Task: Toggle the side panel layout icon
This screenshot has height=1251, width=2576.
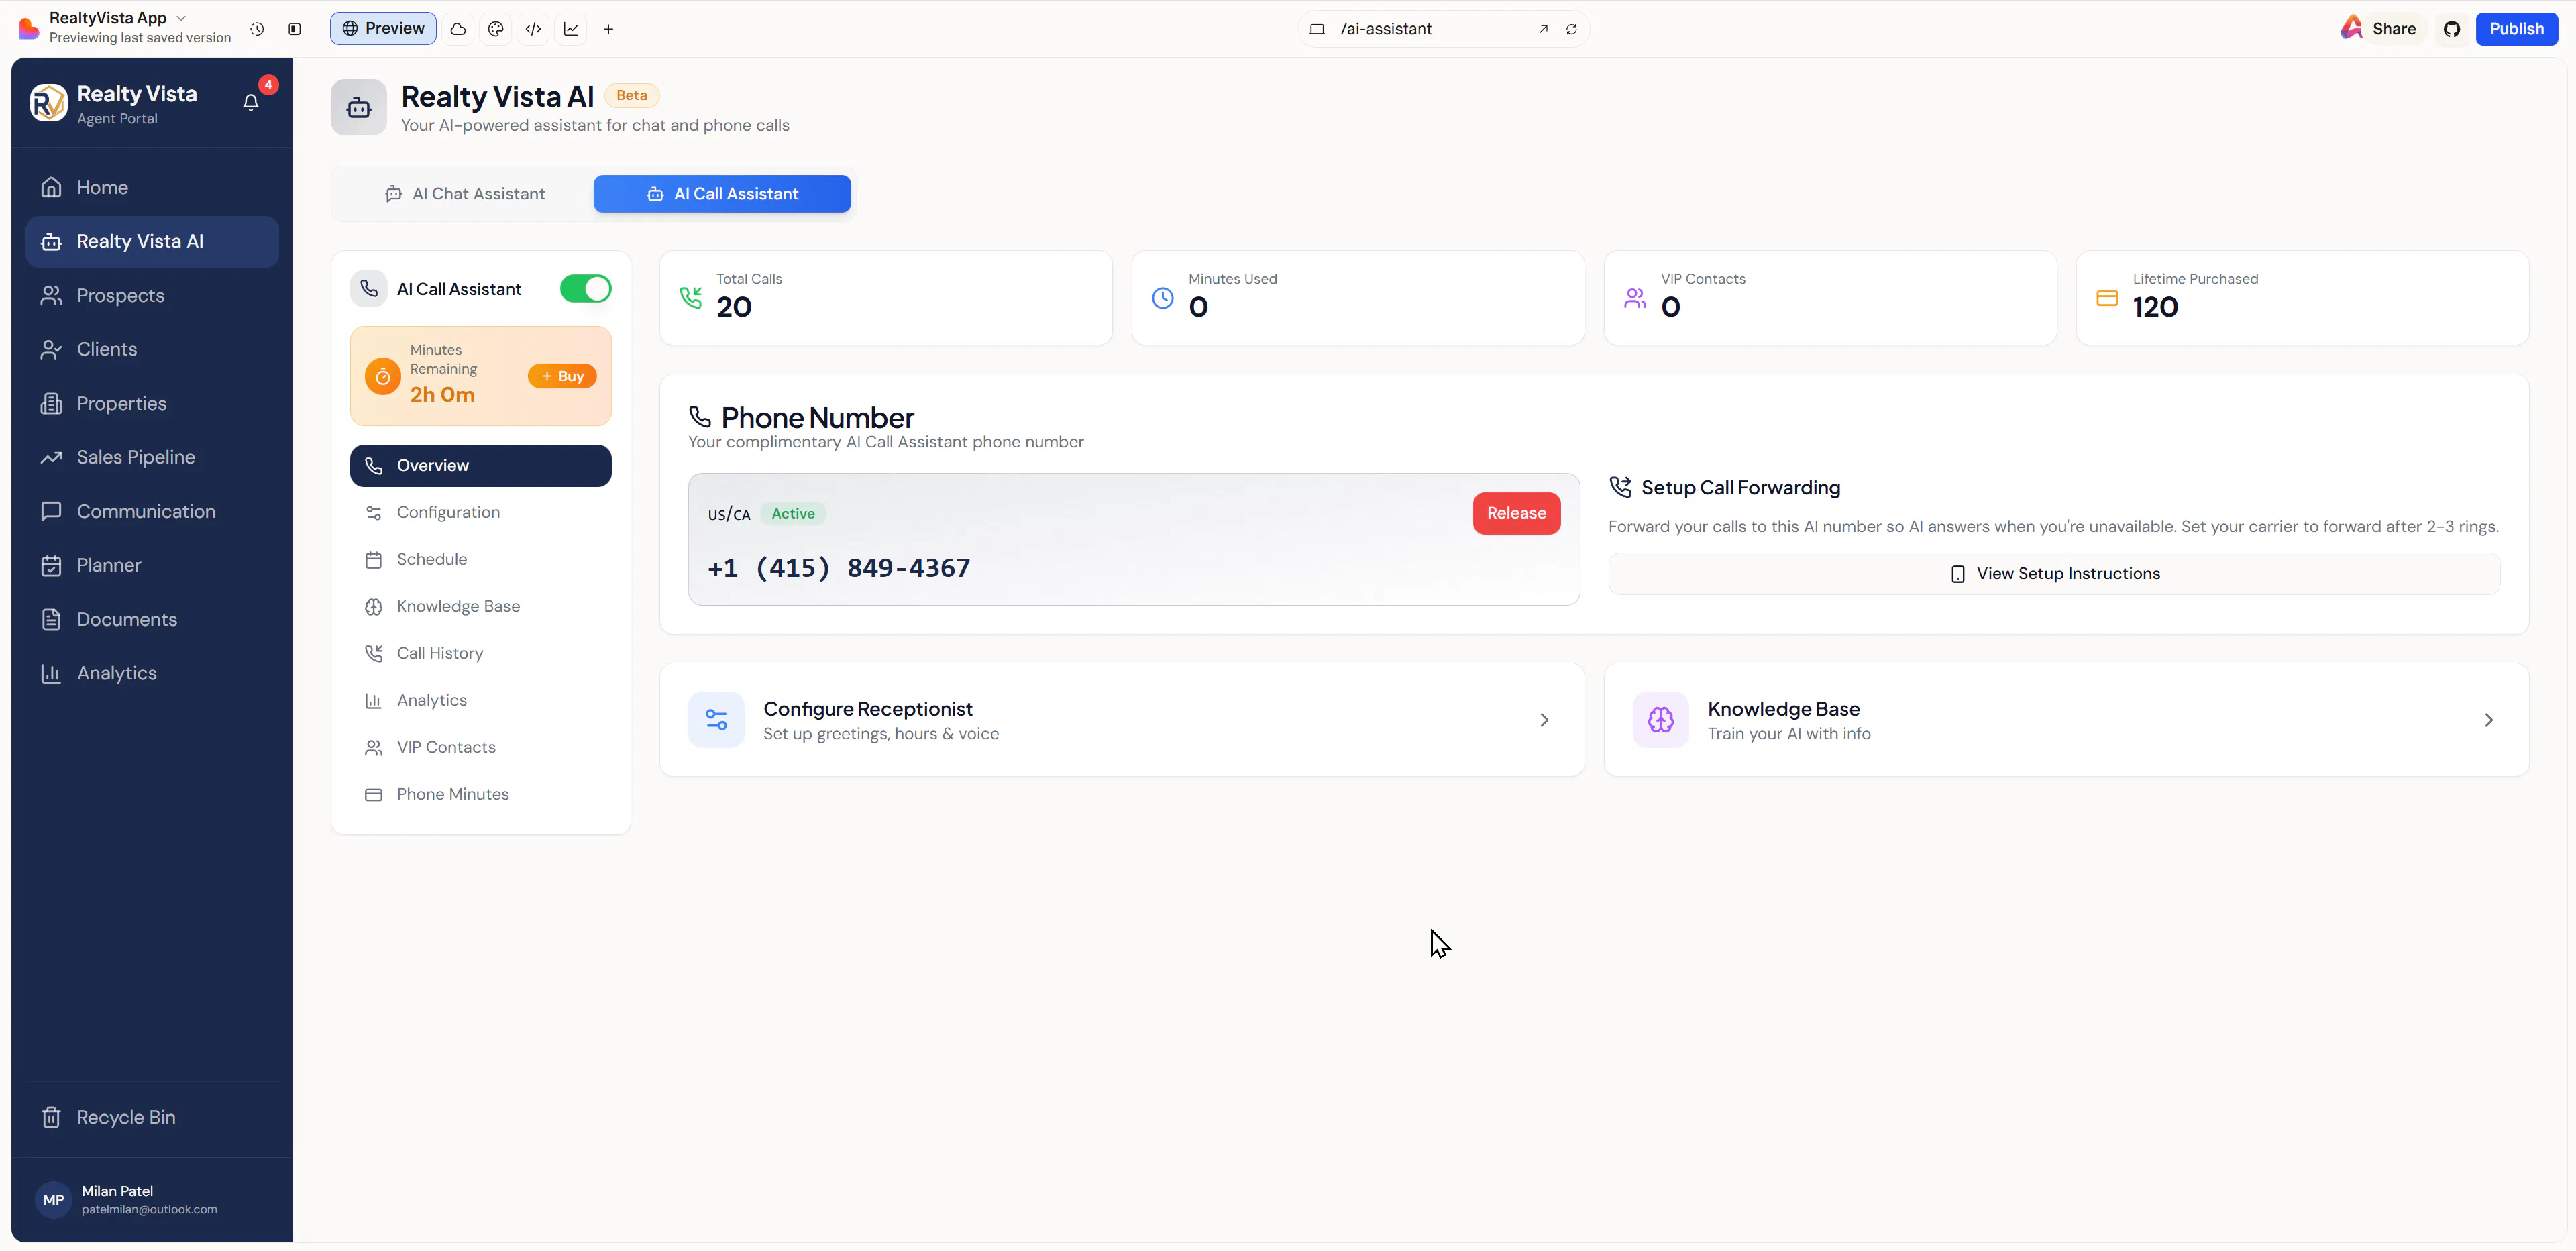Action: point(294,29)
